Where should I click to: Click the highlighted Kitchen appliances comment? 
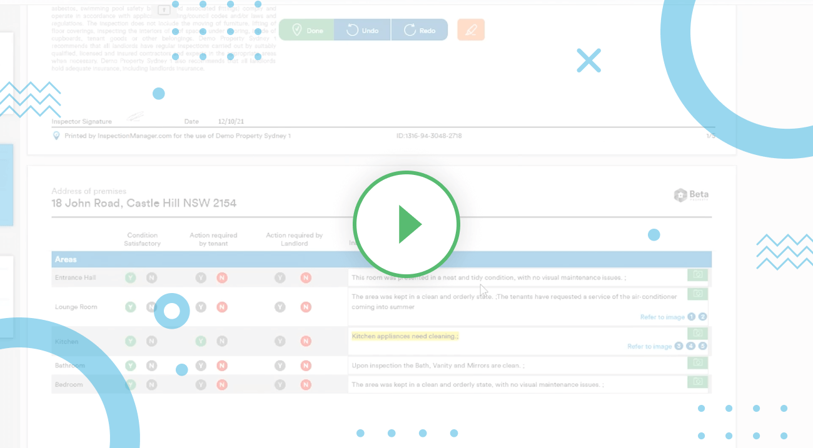point(405,336)
